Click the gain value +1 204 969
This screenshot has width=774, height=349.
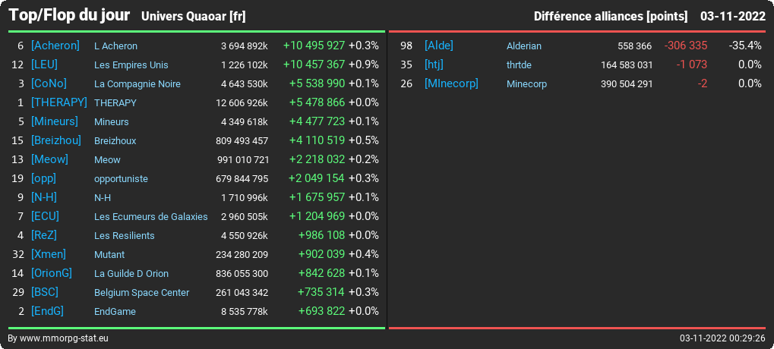coord(317,216)
